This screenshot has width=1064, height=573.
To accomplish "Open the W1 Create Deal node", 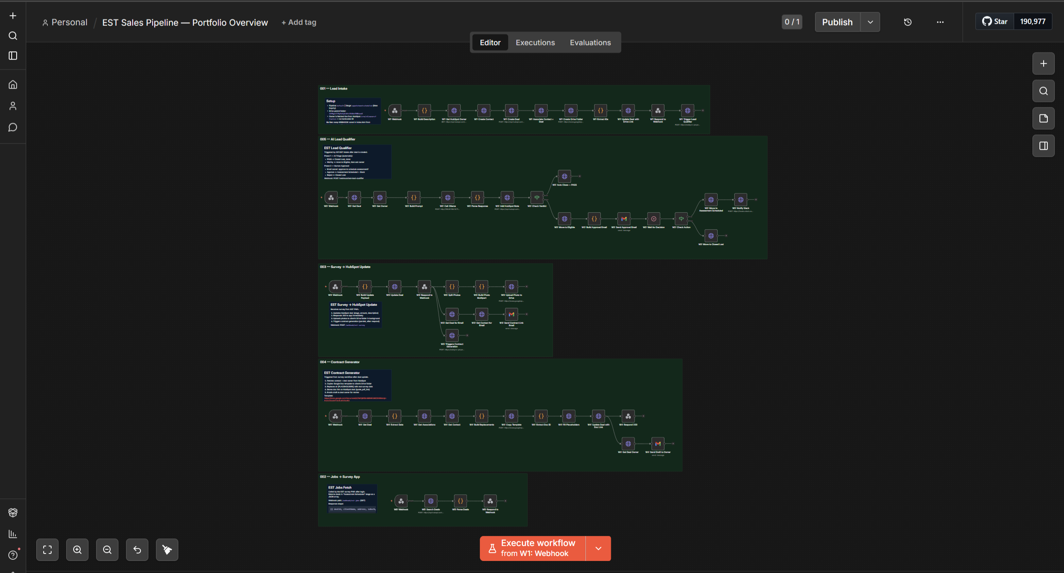I will 511,111.
